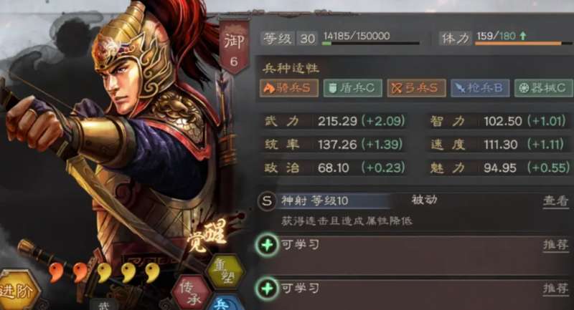Select the 弓兵S archer troop badge
This screenshot has height=310, width=574.
tap(416, 88)
